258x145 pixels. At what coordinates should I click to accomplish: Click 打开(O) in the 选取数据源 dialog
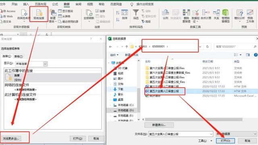(x=225, y=141)
